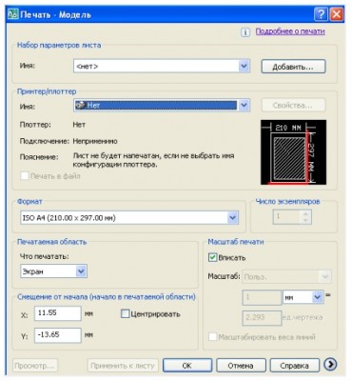Image resolution: width=352 pixels, height=381 pixels.
Task: Click the Отмена button
Action: click(241, 366)
